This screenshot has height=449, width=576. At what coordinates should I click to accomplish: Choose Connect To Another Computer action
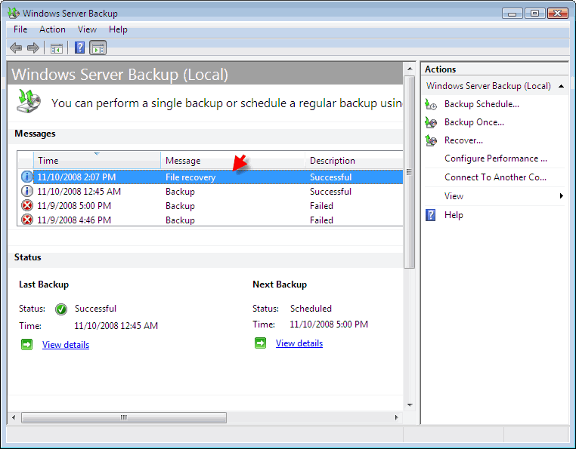[x=495, y=177]
